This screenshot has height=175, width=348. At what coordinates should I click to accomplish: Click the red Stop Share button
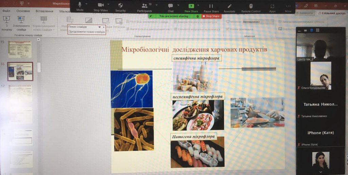click(x=211, y=16)
